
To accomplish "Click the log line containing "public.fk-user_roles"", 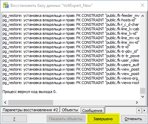I will click(x=71, y=60).
